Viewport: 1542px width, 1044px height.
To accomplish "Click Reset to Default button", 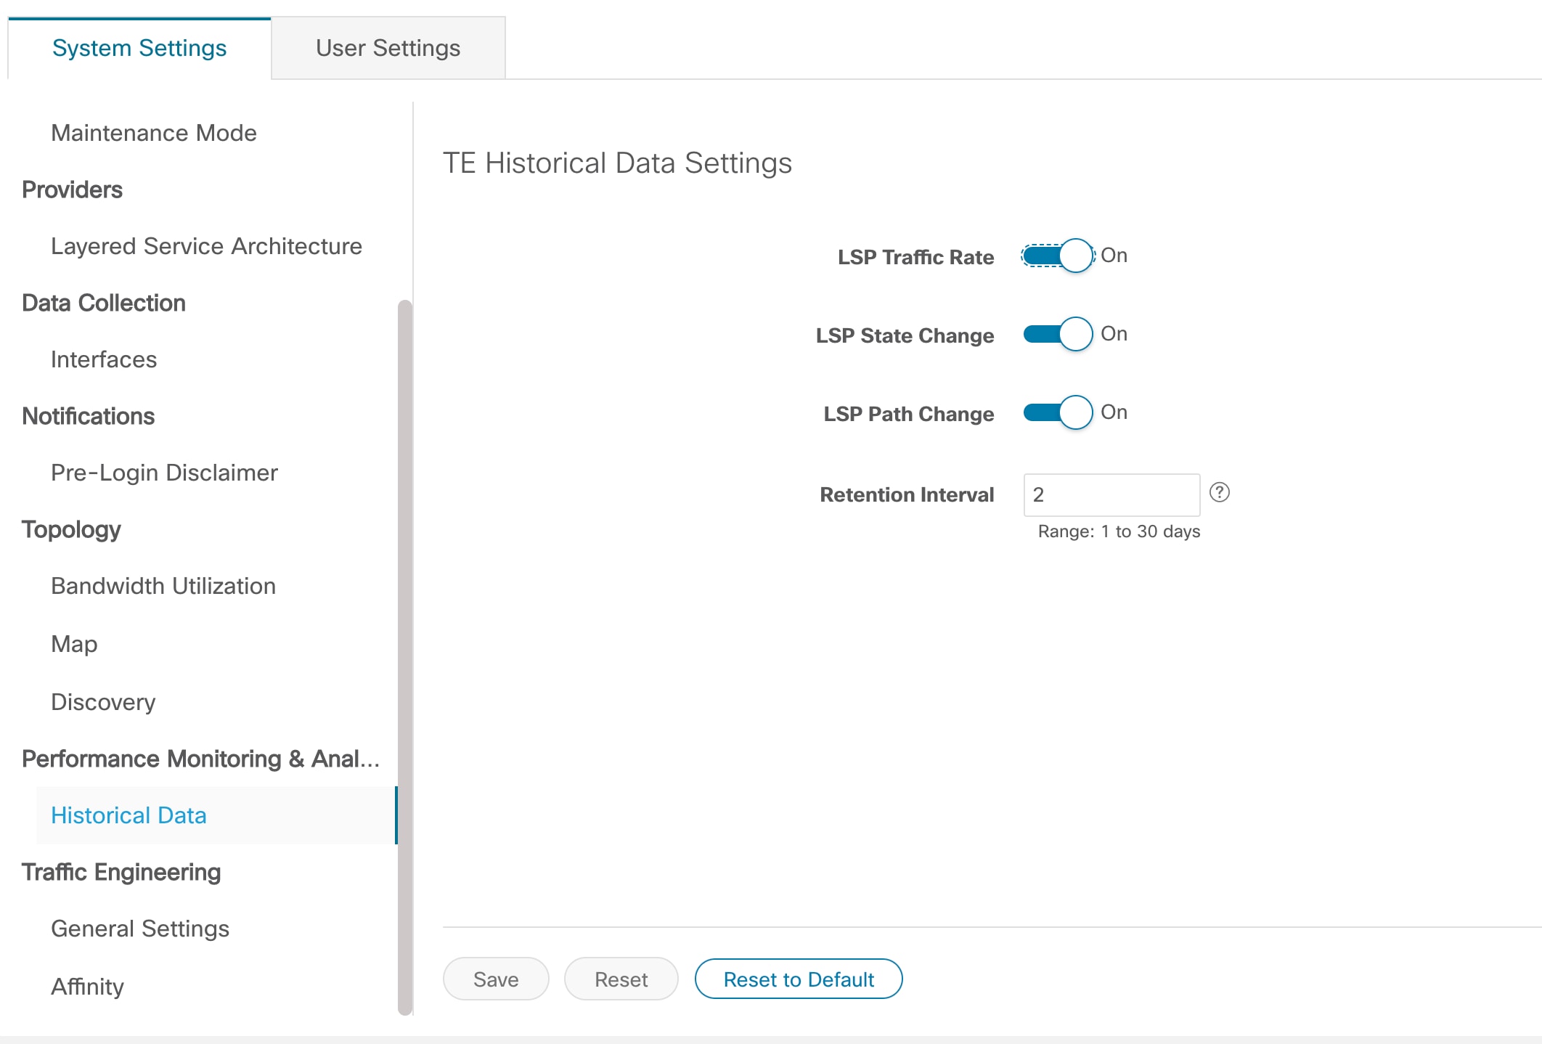I will [799, 979].
